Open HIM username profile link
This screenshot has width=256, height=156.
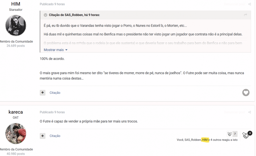coord(16,4)
